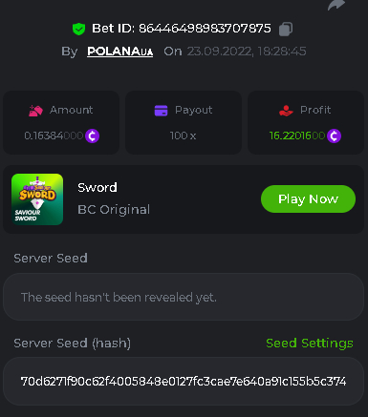Click the BC Original label
The image size is (368, 417).
[x=114, y=210]
